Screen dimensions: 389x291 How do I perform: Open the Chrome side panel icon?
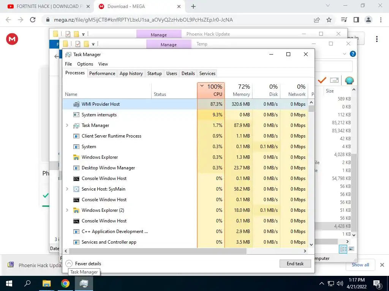(x=356, y=20)
